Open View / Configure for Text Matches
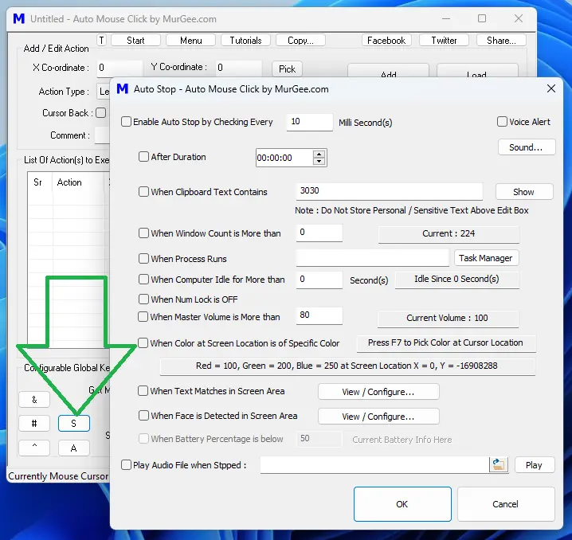The image size is (572, 540). (378, 392)
